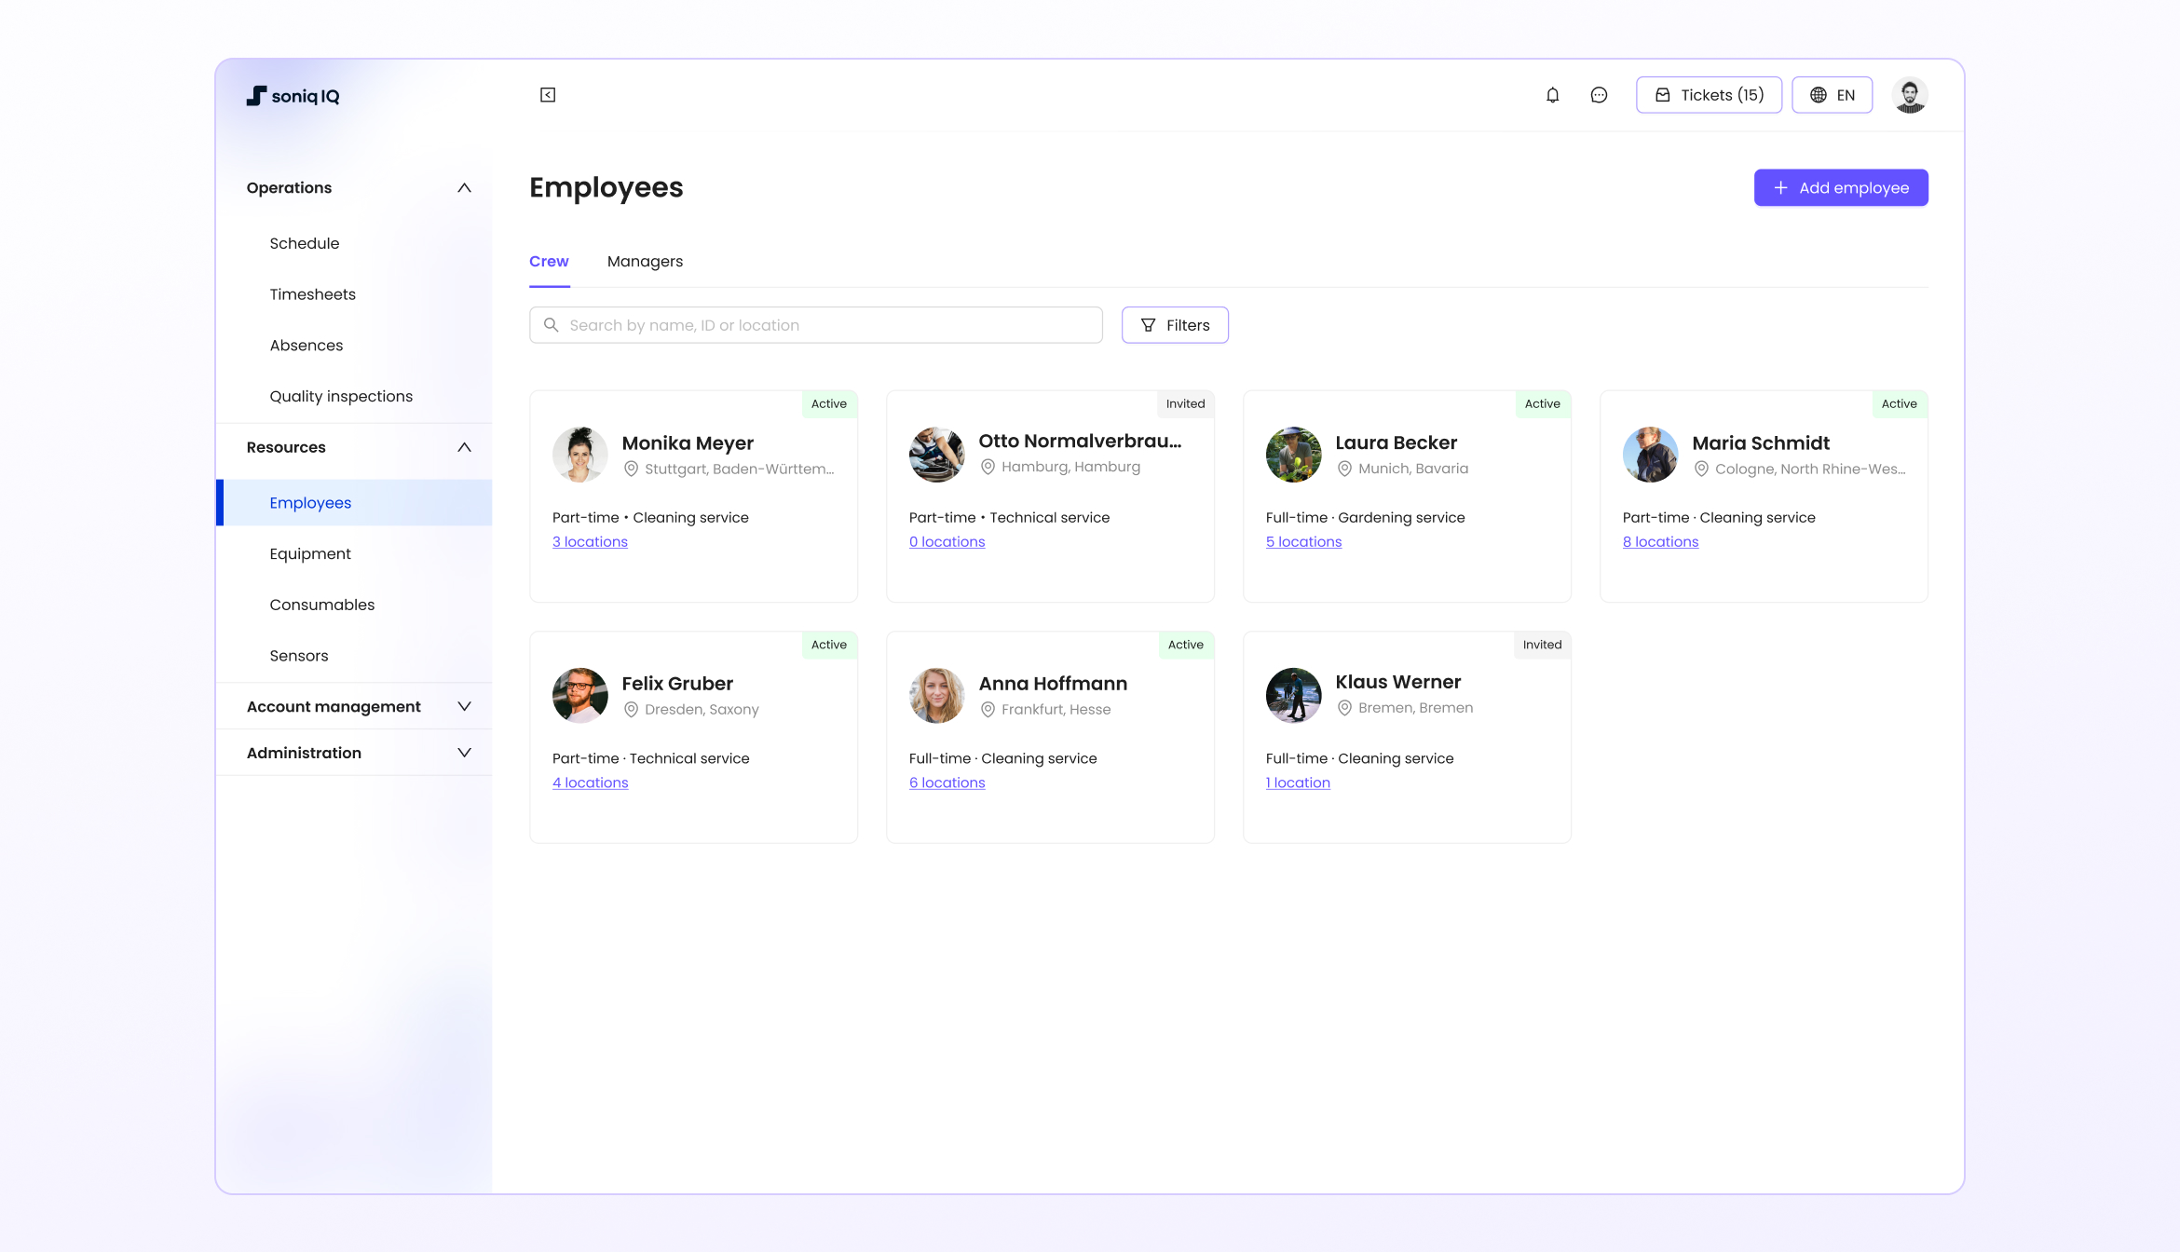
Task: Click the user avatar in the top-right corner
Action: pos(1911,94)
